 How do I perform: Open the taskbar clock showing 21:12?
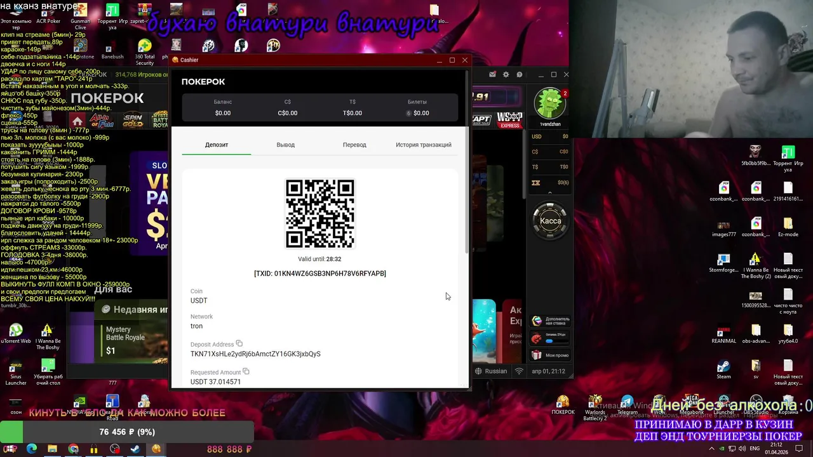(x=776, y=449)
